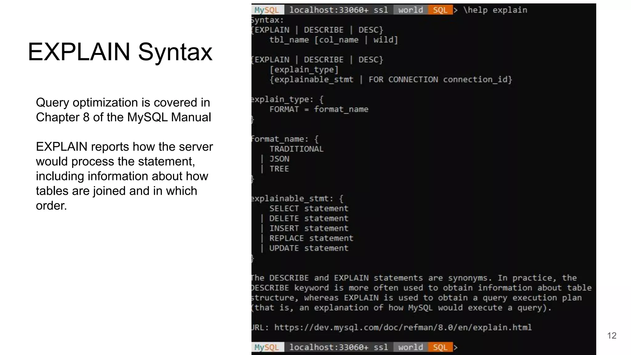Open the dev.mysql.com explain.html URL
The image size is (631, 355).
tap(403, 327)
